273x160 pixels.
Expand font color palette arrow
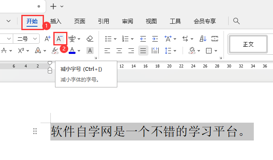(79, 51)
